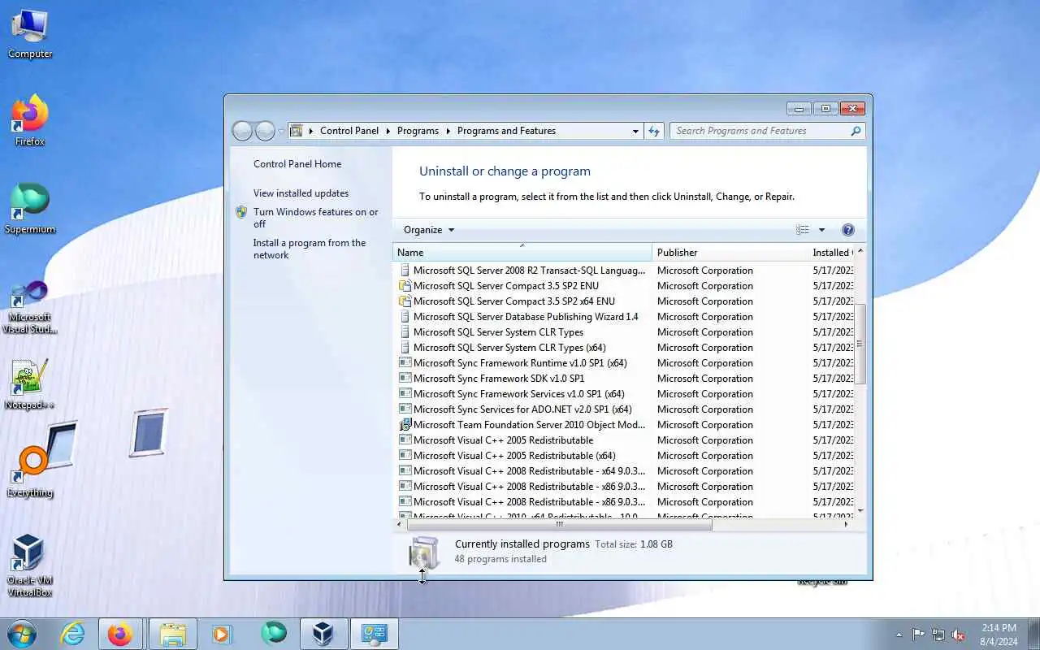Select the Notepad++ desktop shortcut
1040x650 pixels.
(30, 384)
